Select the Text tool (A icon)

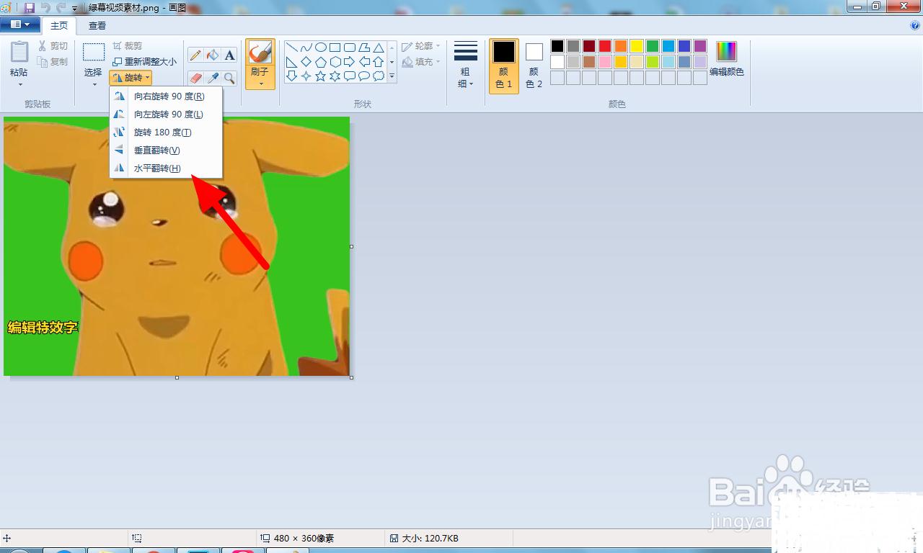[x=229, y=55]
